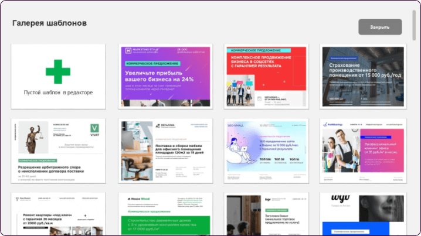Select the social media promotion template

click(271, 76)
